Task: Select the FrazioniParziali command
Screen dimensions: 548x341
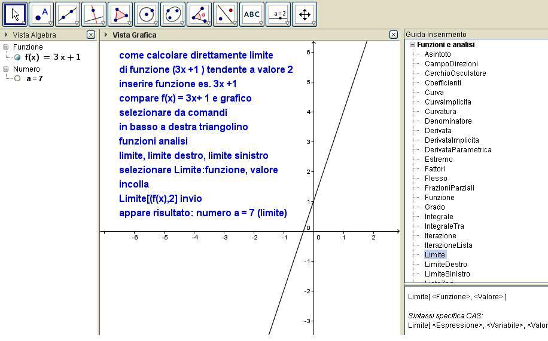Action: click(x=449, y=188)
